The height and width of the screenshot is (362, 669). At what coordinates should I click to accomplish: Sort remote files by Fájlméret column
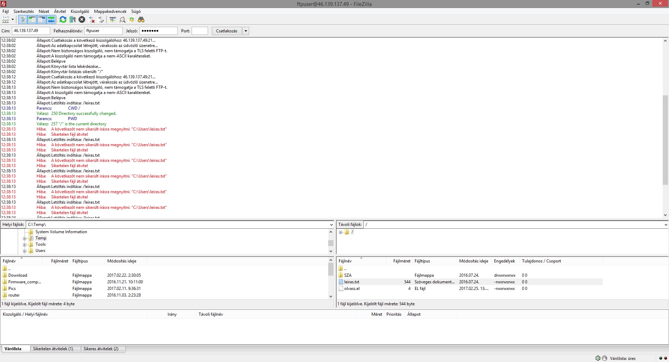click(x=399, y=261)
